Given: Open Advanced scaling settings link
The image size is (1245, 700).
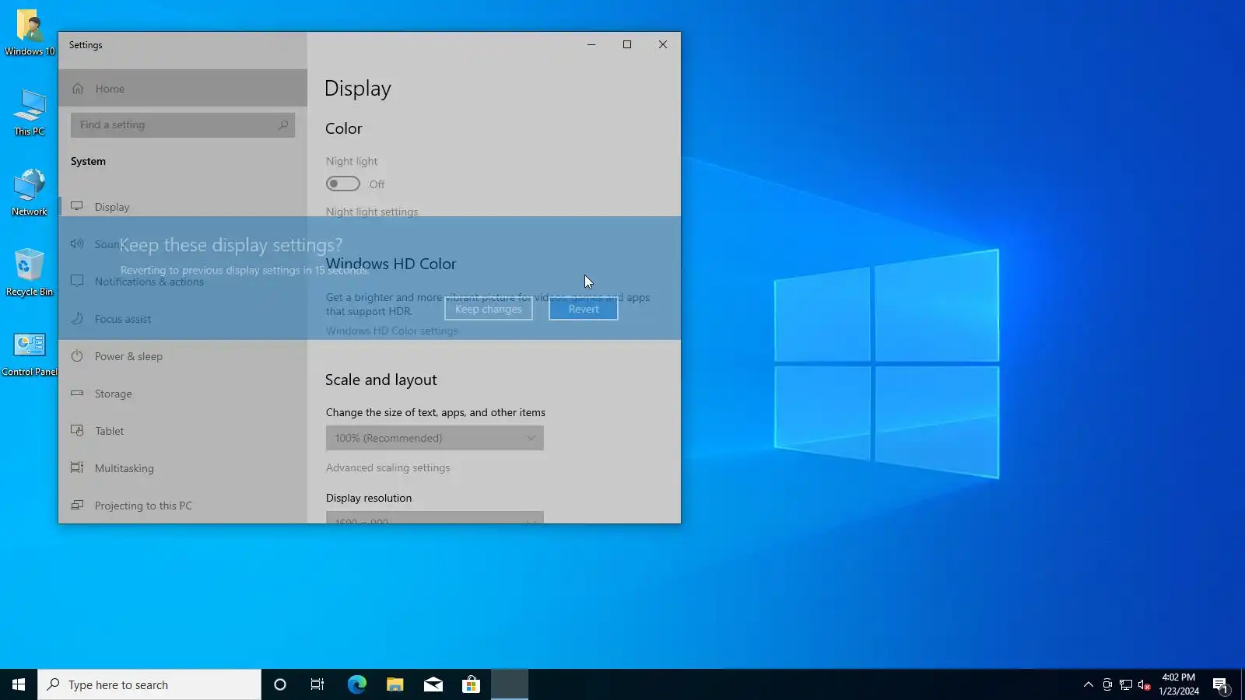Looking at the screenshot, I should tap(388, 467).
